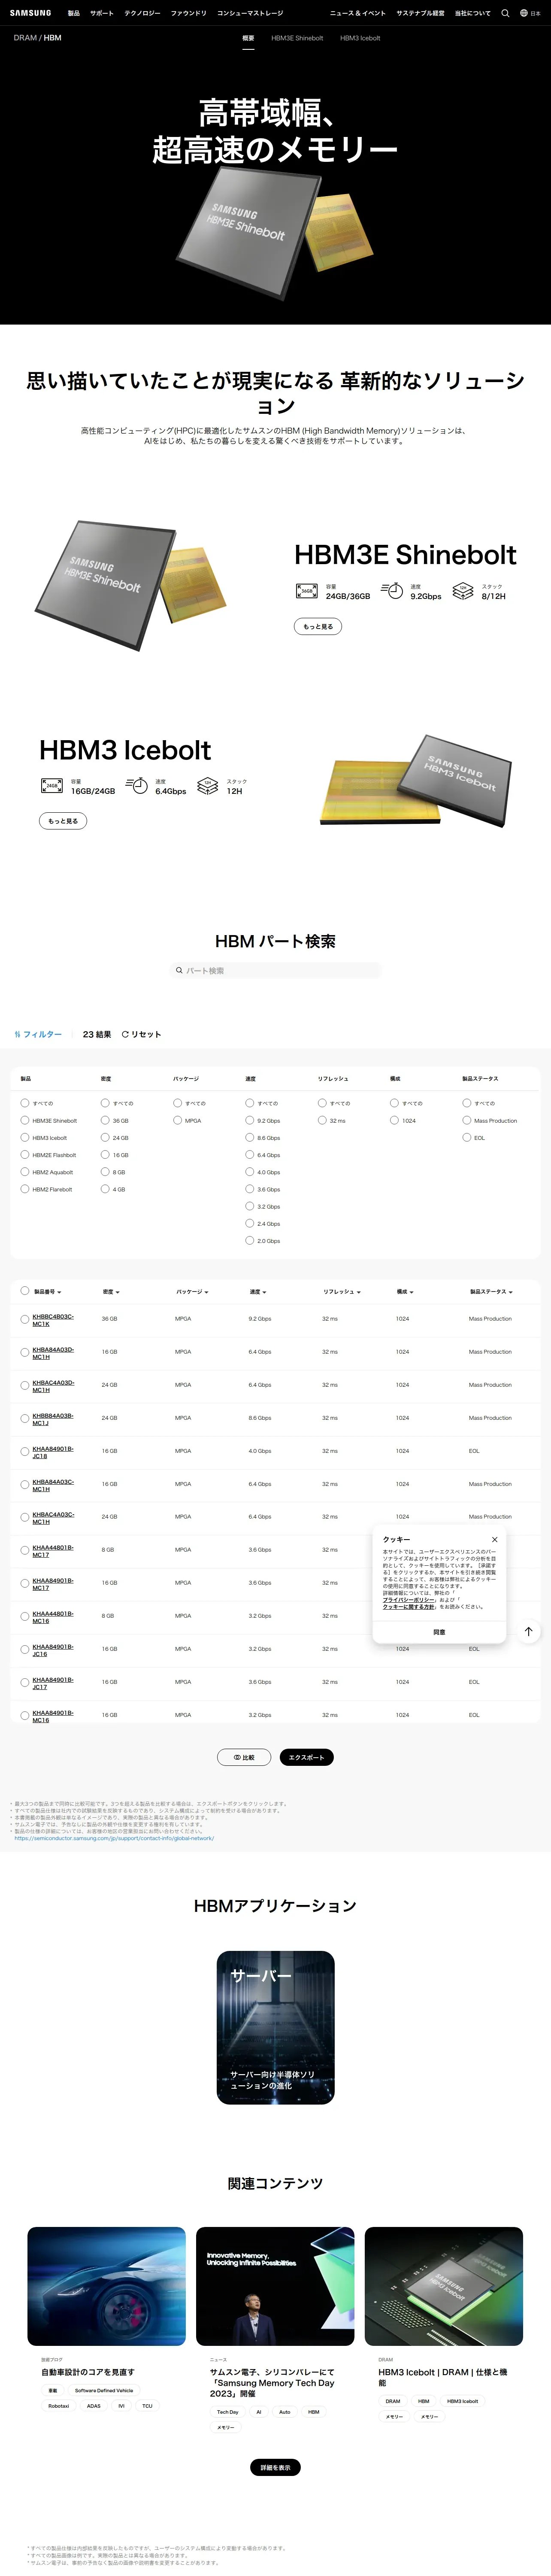Click the Tech Day tag
This screenshot has height=2576, width=551.
(228, 2411)
